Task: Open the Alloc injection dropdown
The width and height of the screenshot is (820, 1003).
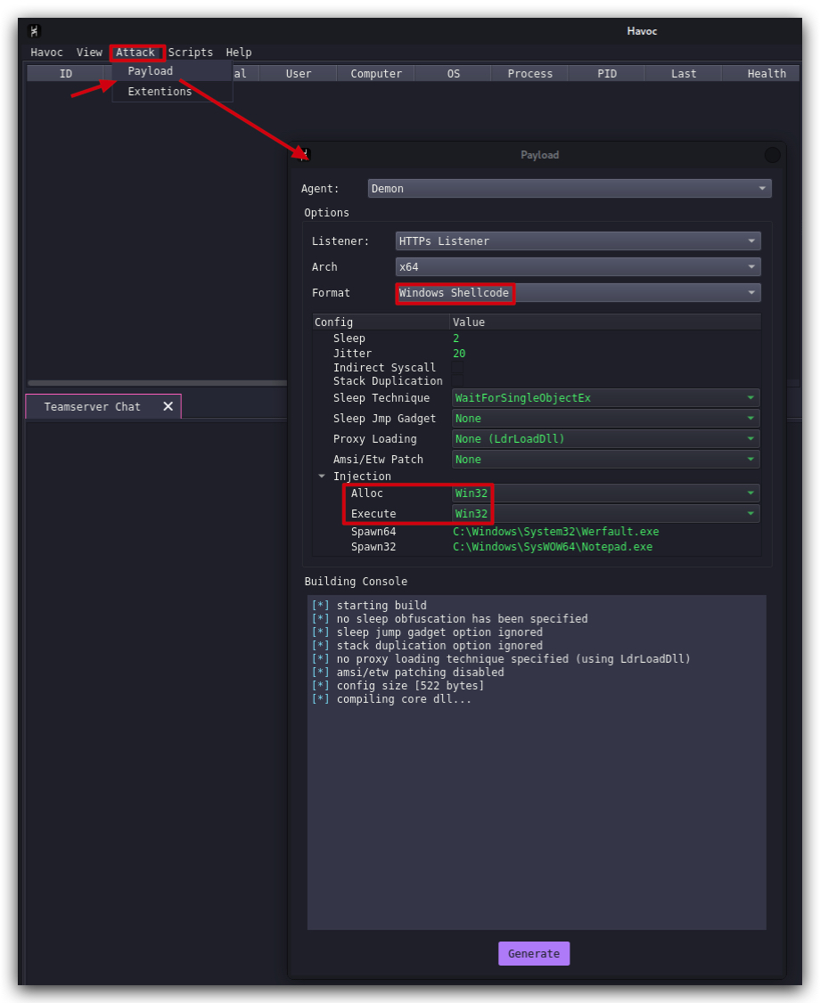Action: pyautogui.click(x=605, y=493)
